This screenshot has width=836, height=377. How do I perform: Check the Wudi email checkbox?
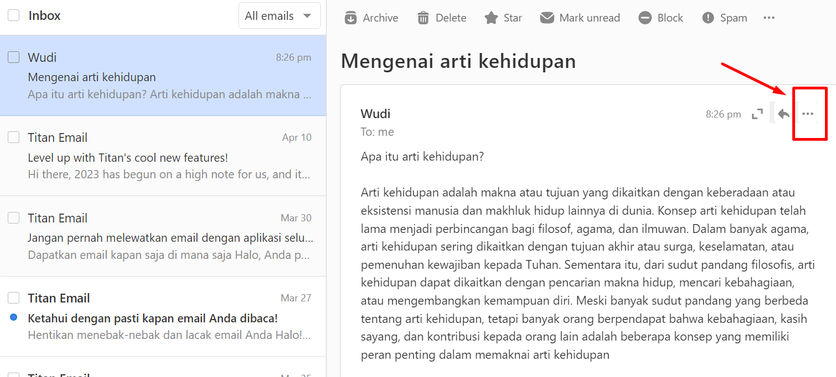click(x=13, y=57)
